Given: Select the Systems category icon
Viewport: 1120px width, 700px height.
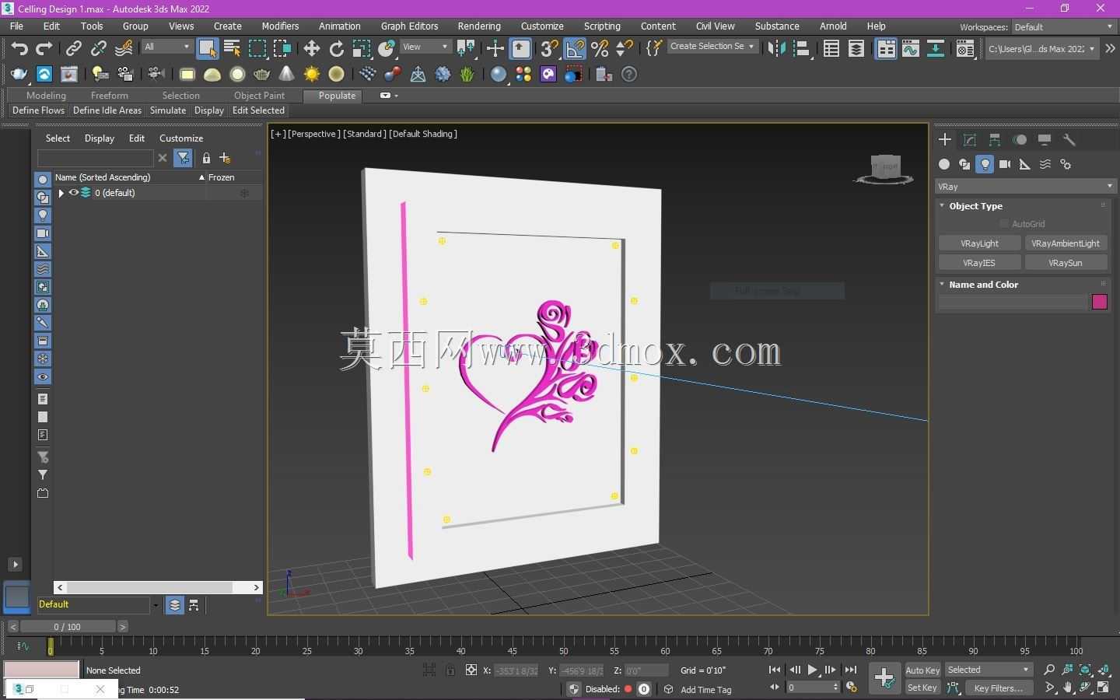Looking at the screenshot, I should [x=1066, y=164].
